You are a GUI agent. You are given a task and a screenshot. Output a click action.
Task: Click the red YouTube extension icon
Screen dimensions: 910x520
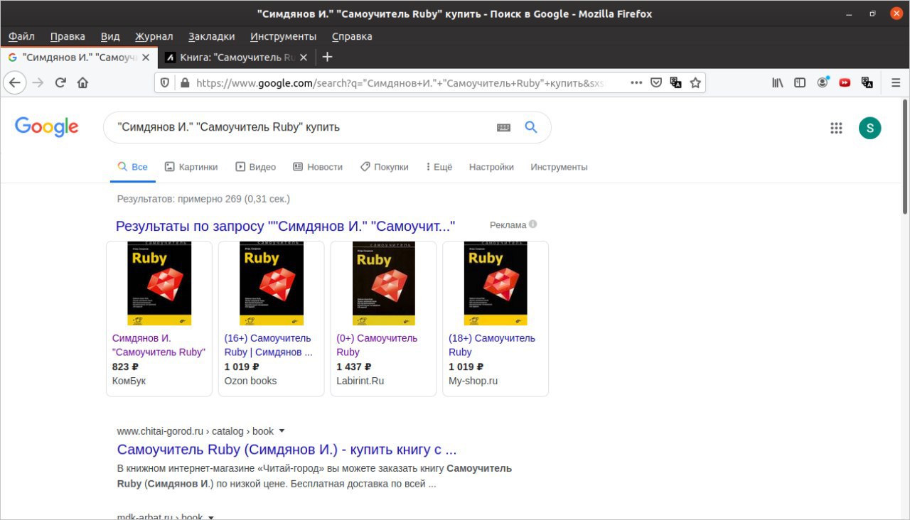[x=845, y=82]
